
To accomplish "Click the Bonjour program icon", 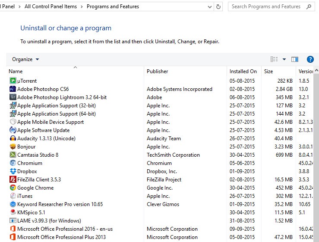I will [13, 146].
